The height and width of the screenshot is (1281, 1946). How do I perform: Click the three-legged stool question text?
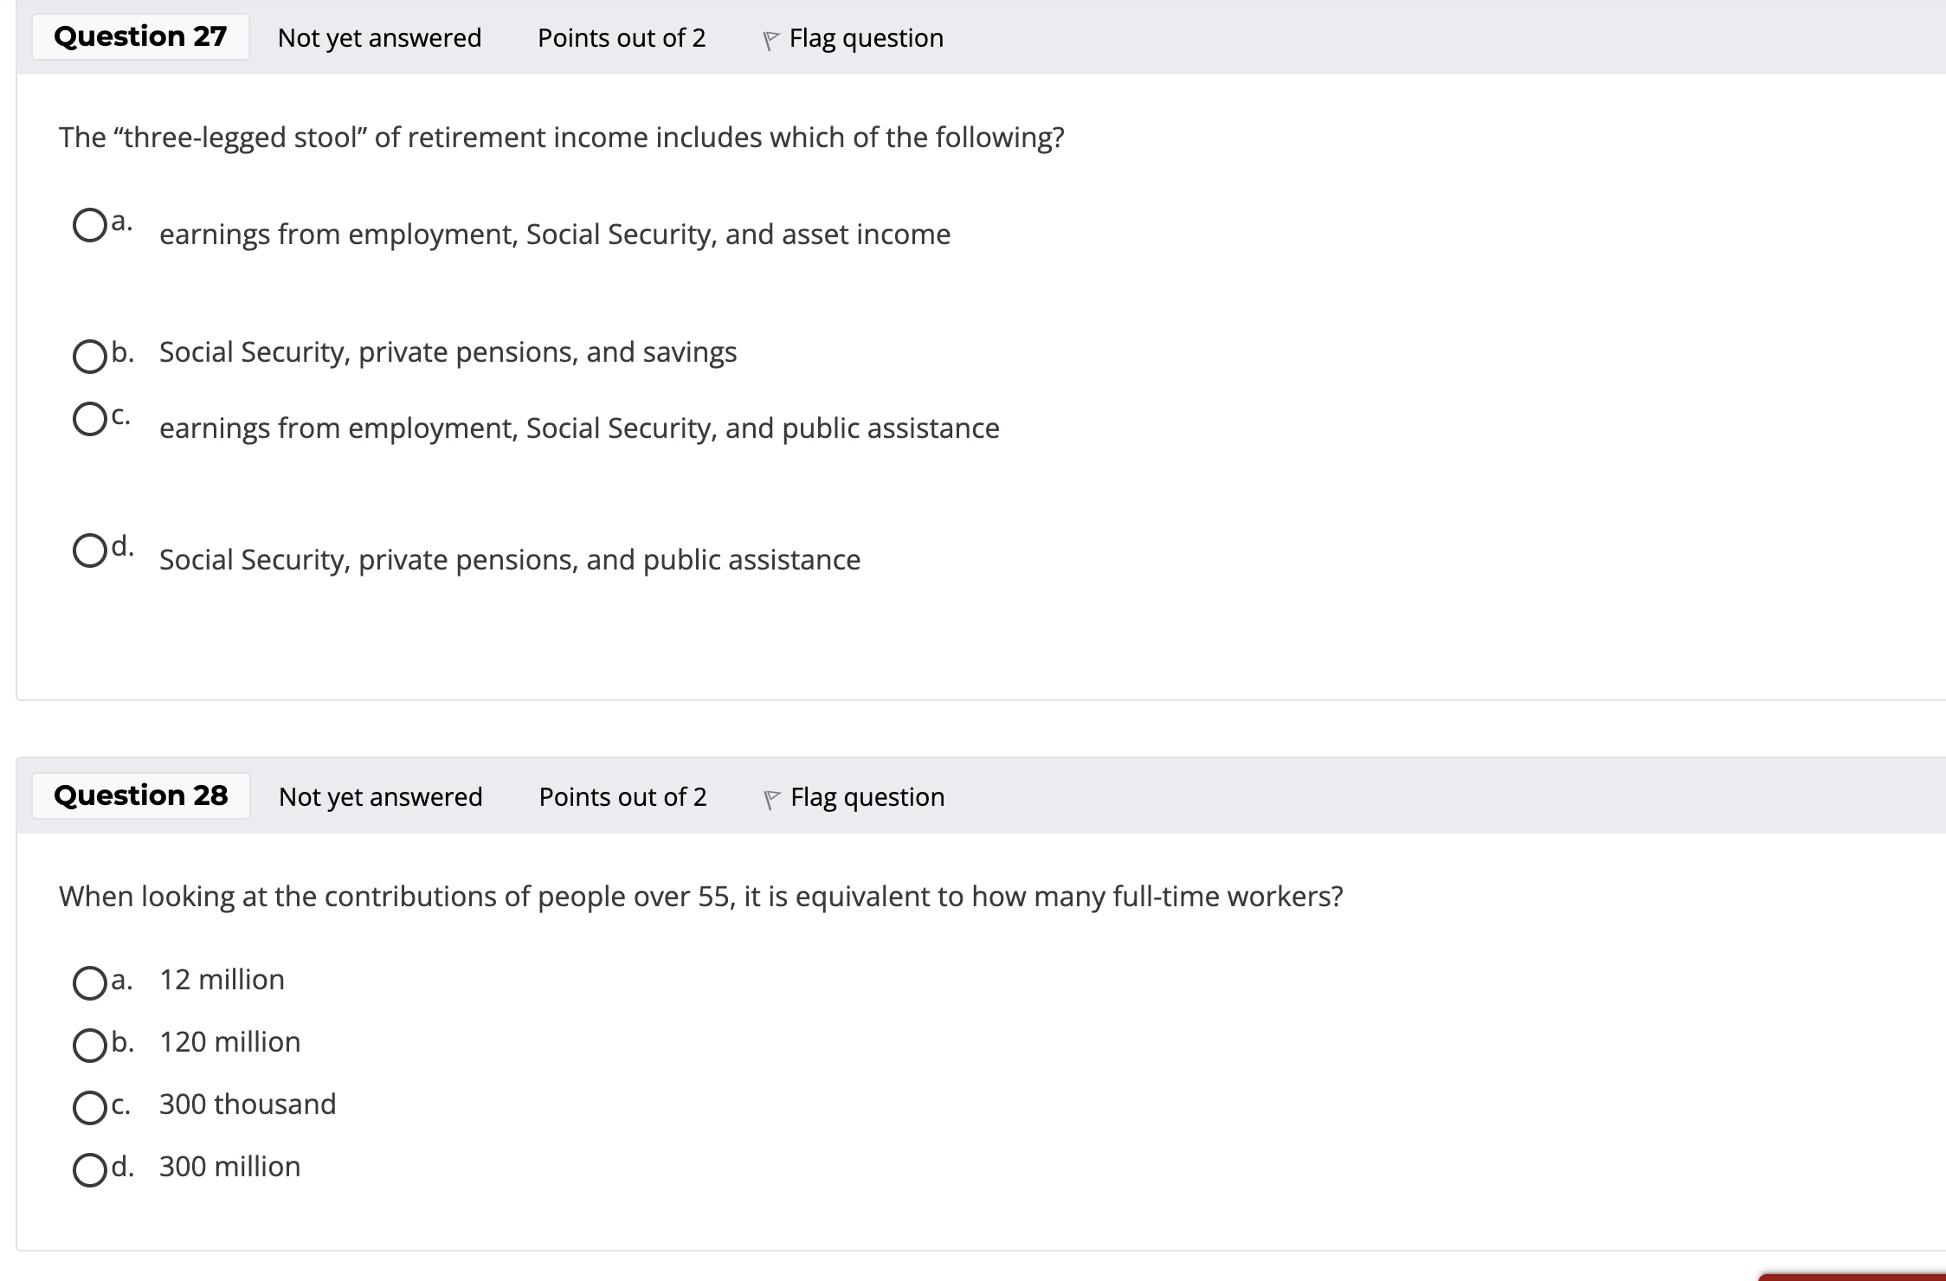click(561, 138)
